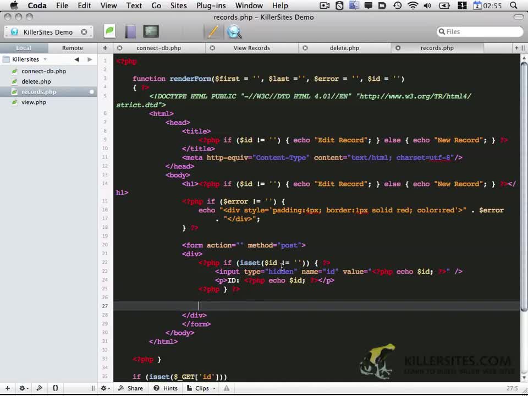Open the Edit menu
Image resolution: width=528 pixels, height=396 pixels.
85,5
